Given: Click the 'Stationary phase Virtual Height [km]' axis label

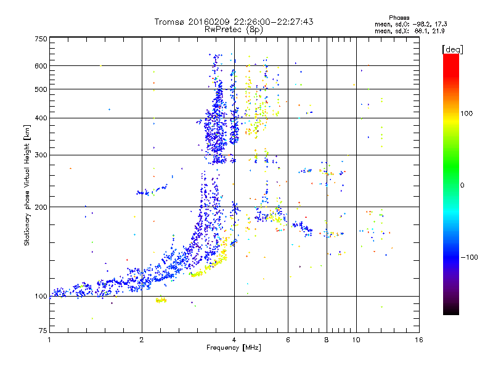Looking at the screenshot, I should pyautogui.click(x=27, y=186).
